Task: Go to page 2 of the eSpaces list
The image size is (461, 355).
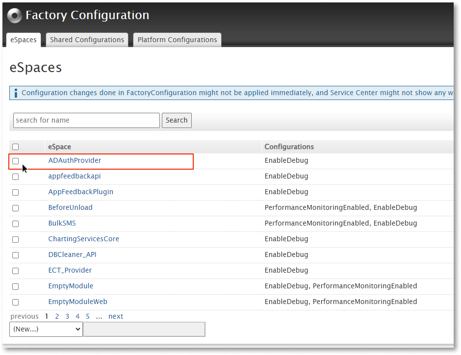Action: [57, 316]
